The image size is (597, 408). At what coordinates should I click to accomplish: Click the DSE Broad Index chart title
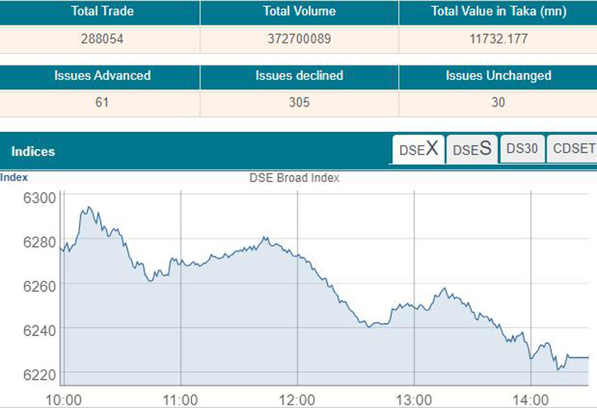click(294, 178)
